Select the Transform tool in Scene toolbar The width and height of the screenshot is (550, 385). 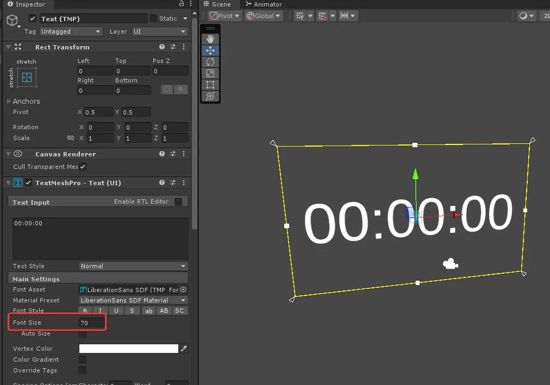210,96
